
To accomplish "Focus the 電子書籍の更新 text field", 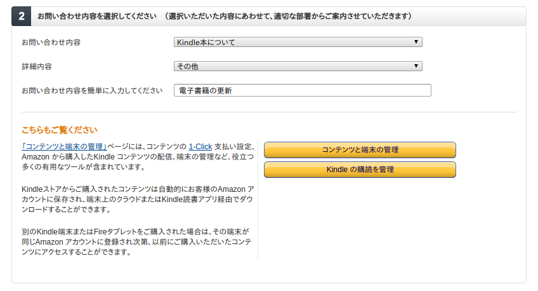I will tap(302, 90).
